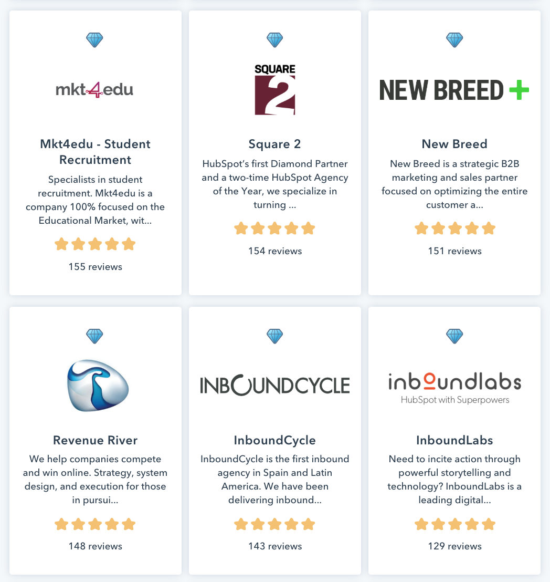
Task: Click the diamond icon on Square 2 card
Action: (x=275, y=39)
